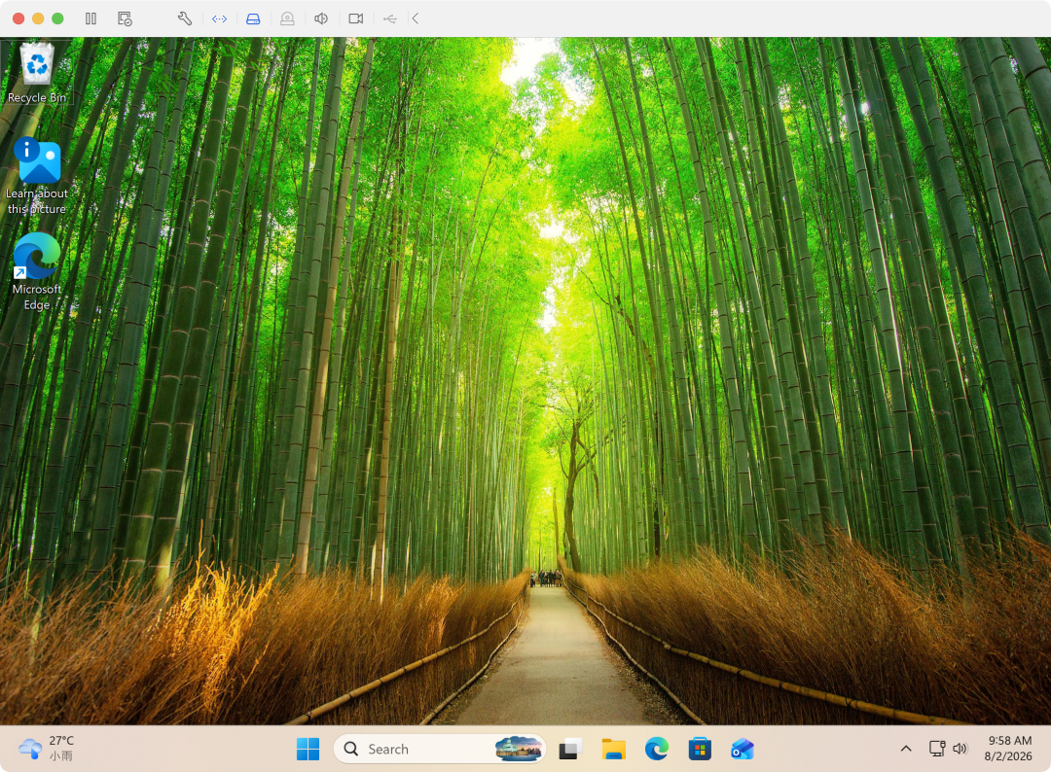Open File Explorer from taskbar
Screen dimensions: 1051x772
point(613,749)
